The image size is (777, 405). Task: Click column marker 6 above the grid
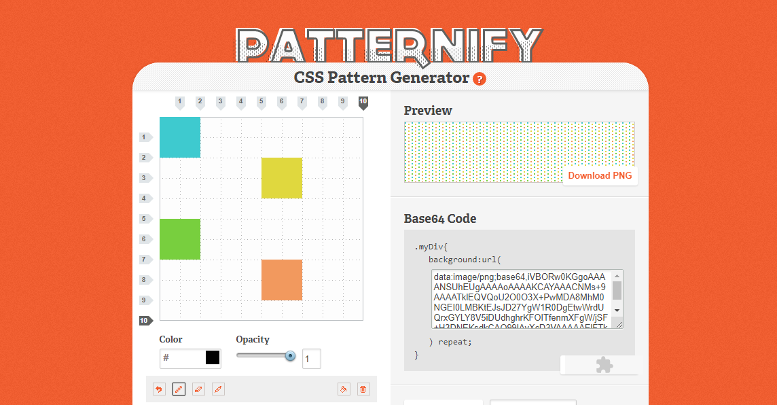point(281,103)
